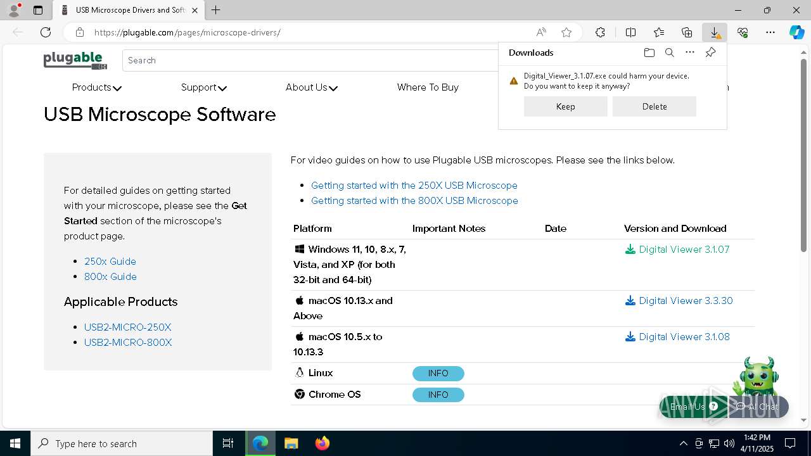
Task: Toggle the Split screen icon
Action: (x=630, y=32)
